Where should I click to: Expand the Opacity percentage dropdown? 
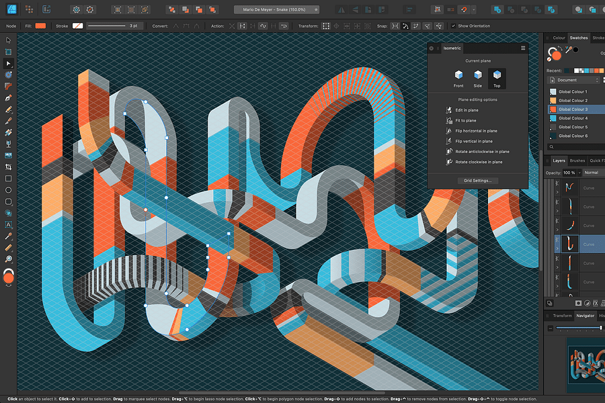click(x=579, y=173)
